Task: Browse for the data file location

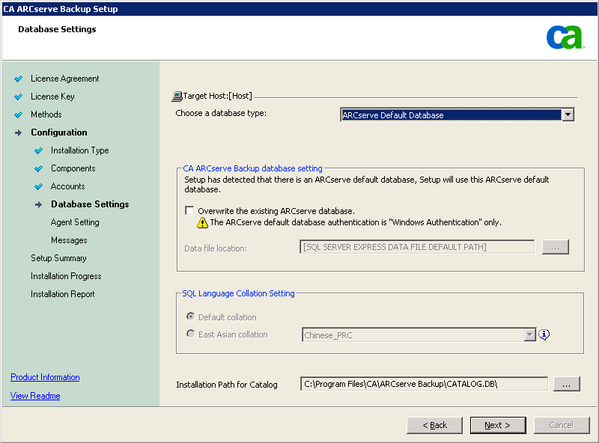Action: pyautogui.click(x=555, y=247)
